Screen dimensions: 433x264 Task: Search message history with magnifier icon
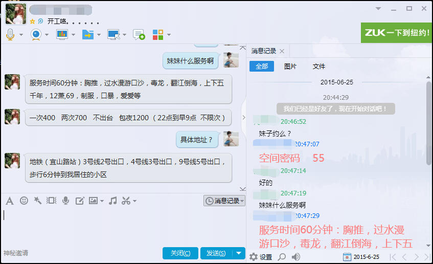pyautogui.click(x=282, y=257)
